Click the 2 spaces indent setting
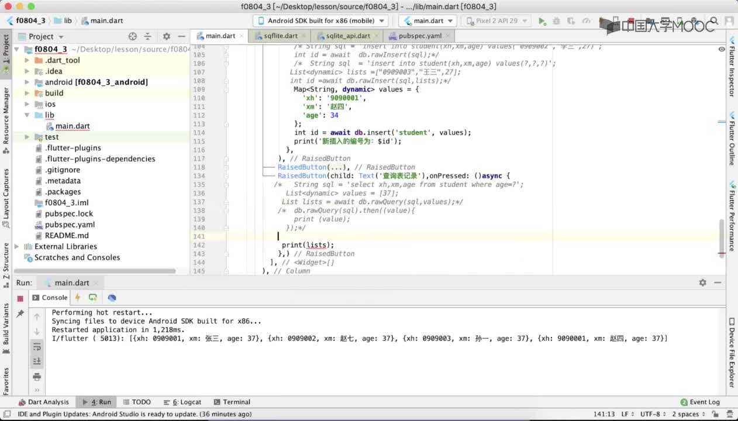The image size is (738, 421). (689, 414)
